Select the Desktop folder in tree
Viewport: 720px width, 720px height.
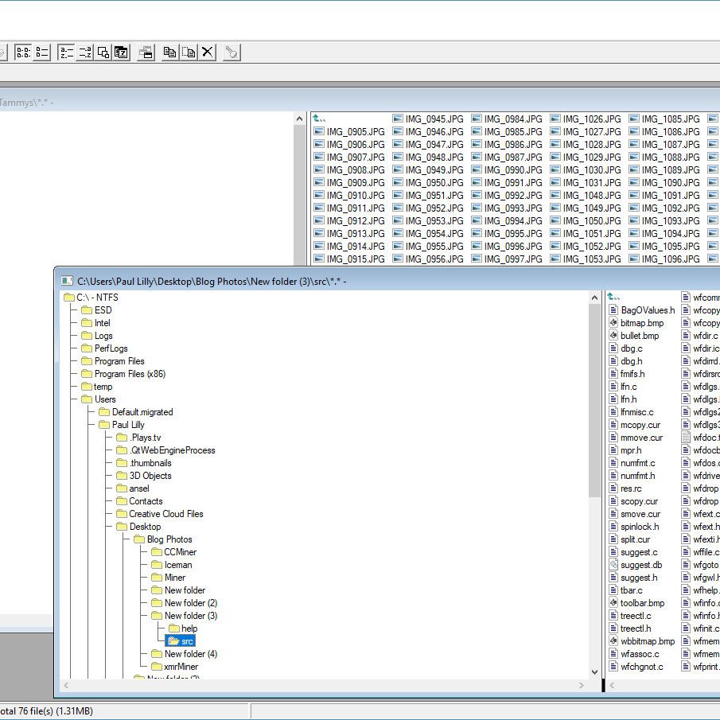[144, 527]
